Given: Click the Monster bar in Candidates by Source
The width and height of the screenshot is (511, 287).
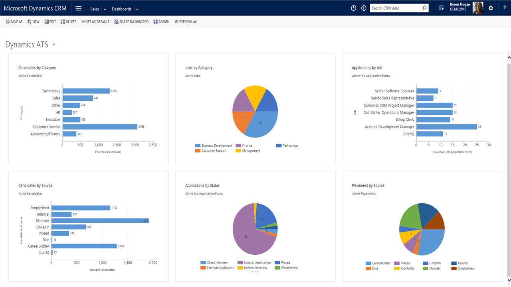Looking at the screenshot, I should pos(100,220).
